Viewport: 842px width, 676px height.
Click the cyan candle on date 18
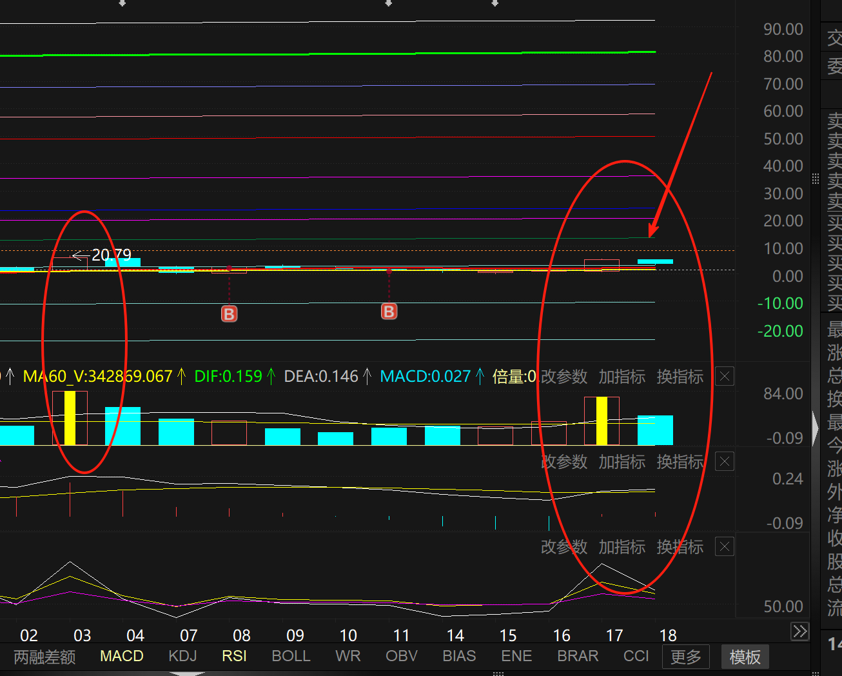[x=655, y=261]
